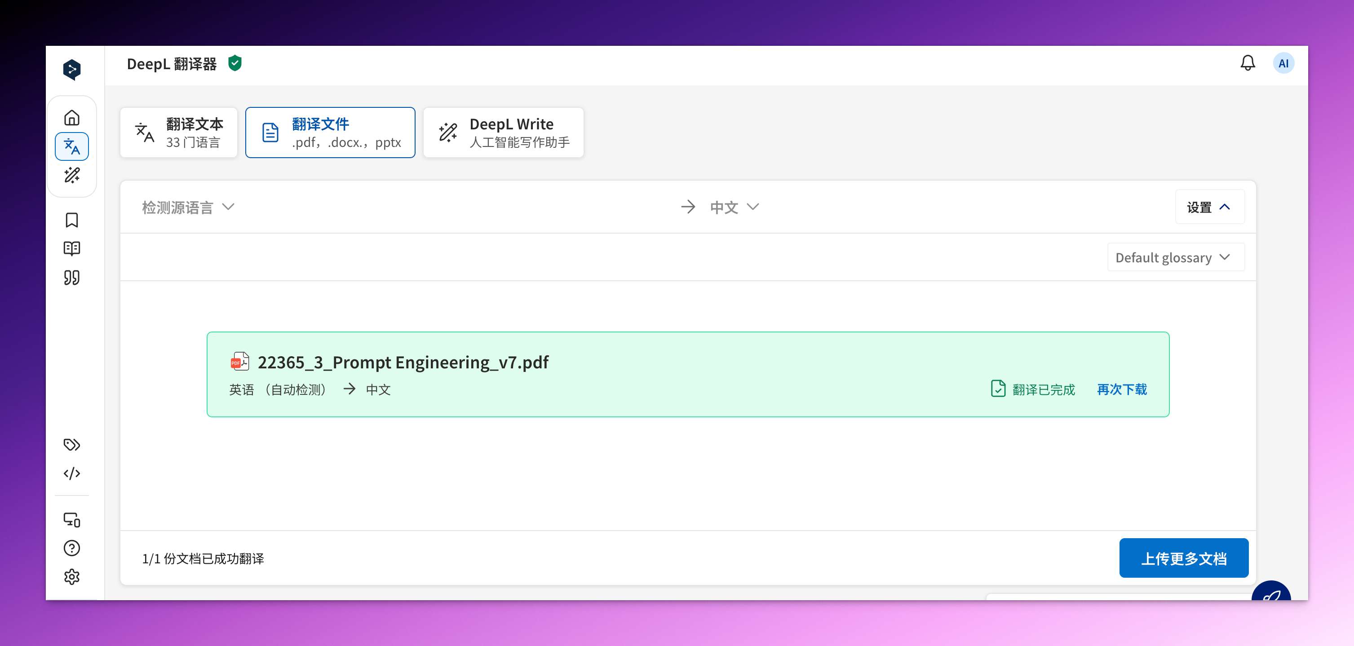Switch to the DeepL Write tab
Viewport: 1354px width, 646px height.
pyautogui.click(x=503, y=133)
